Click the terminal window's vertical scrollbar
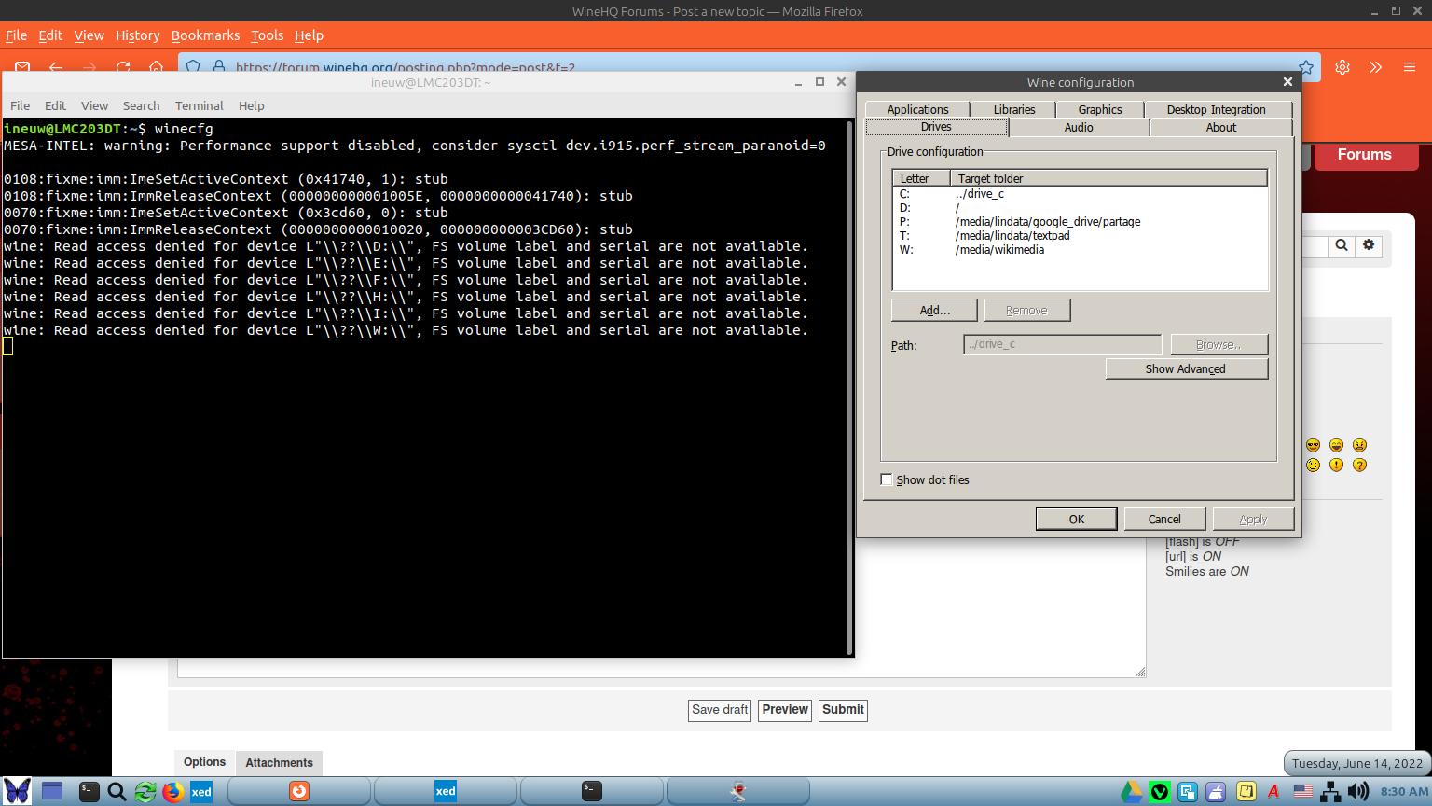Screen dimensions: 1432x806 (849, 387)
